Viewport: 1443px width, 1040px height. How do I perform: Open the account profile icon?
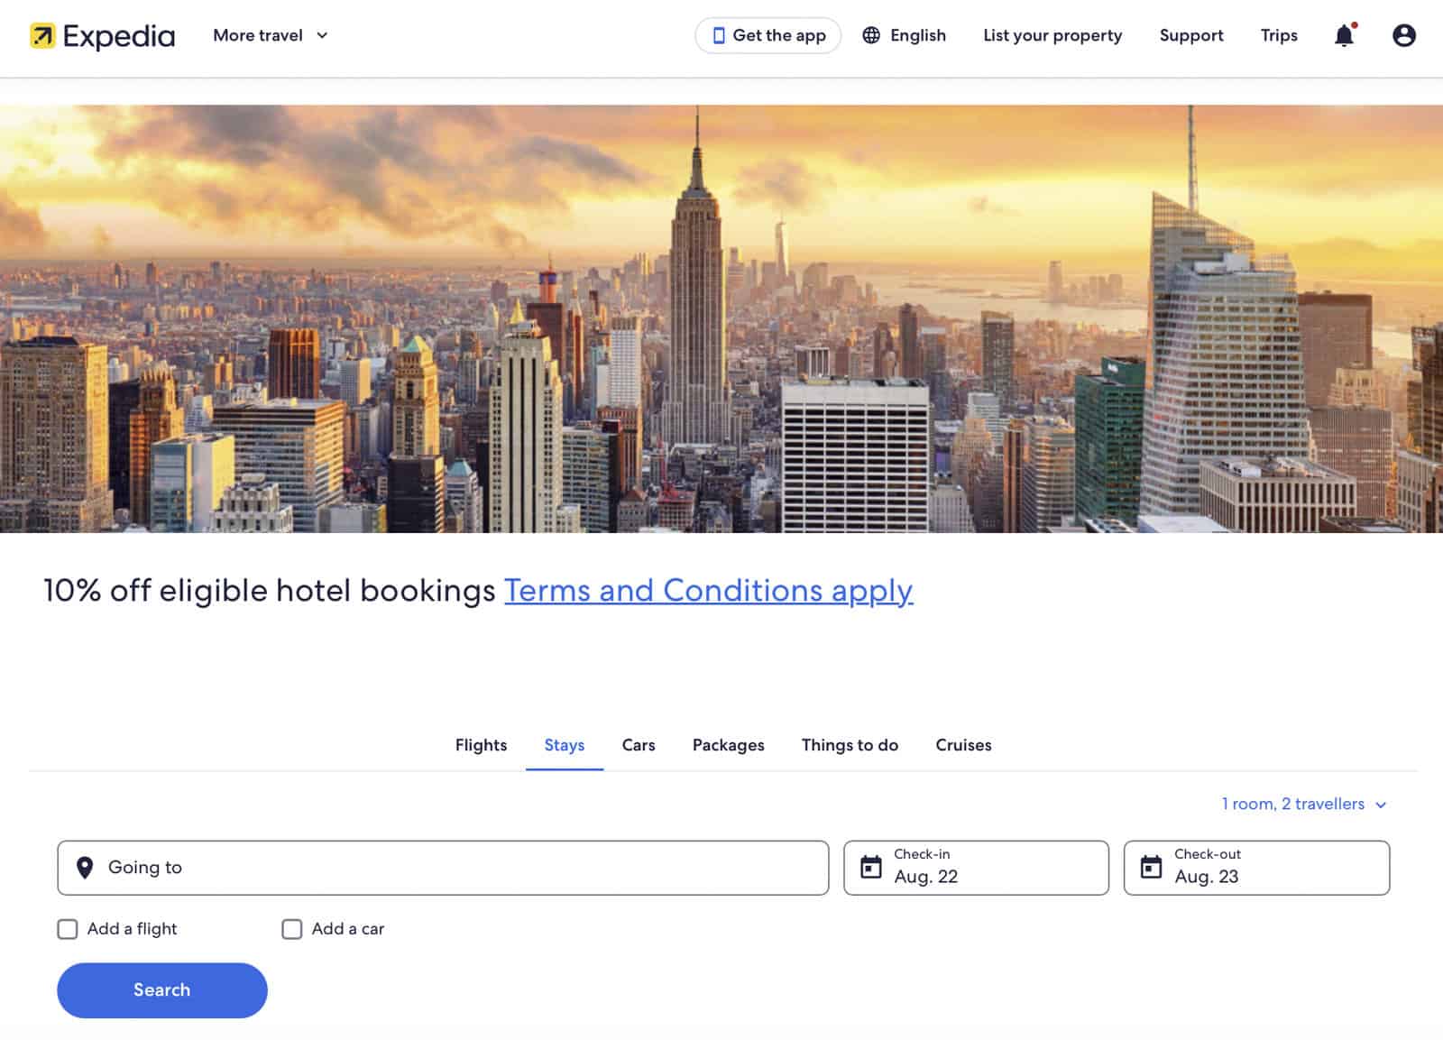[x=1403, y=35]
